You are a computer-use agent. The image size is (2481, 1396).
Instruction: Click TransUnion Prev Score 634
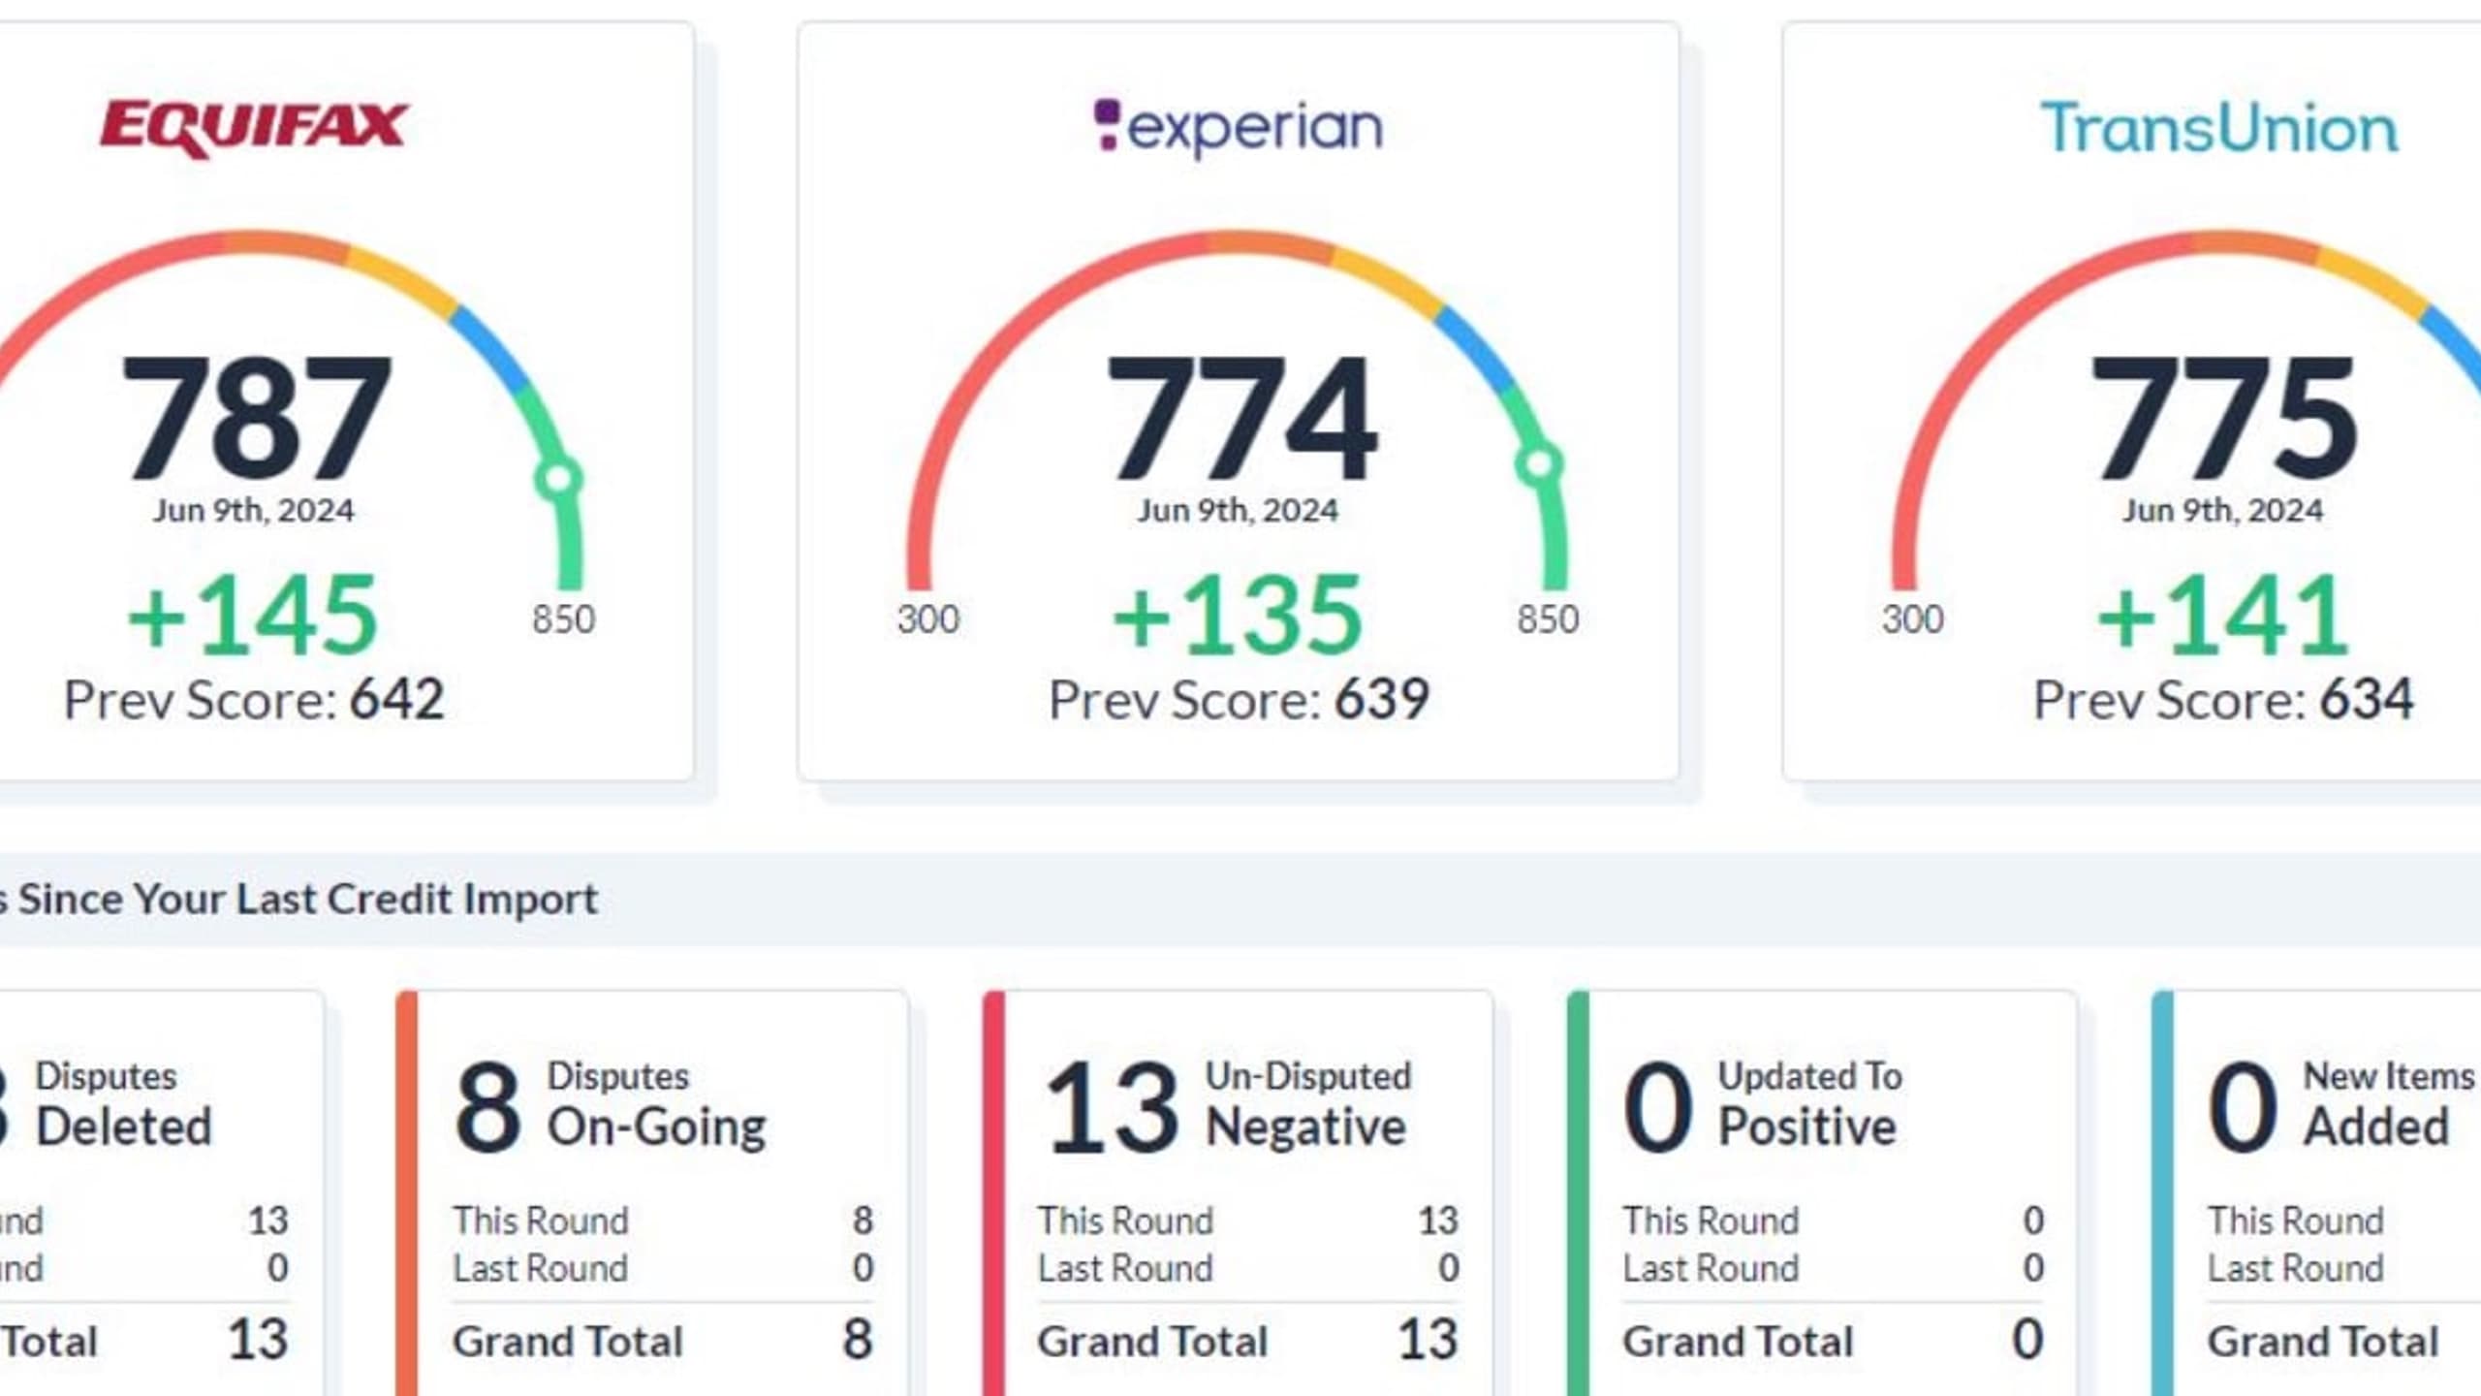click(2223, 699)
